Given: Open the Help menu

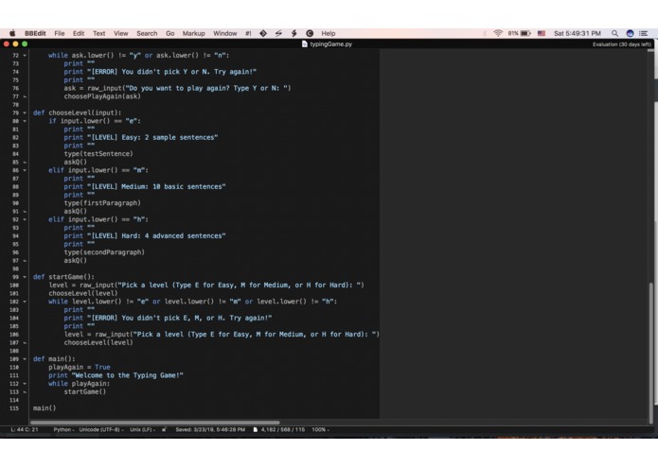Looking at the screenshot, I should [329, 33].
